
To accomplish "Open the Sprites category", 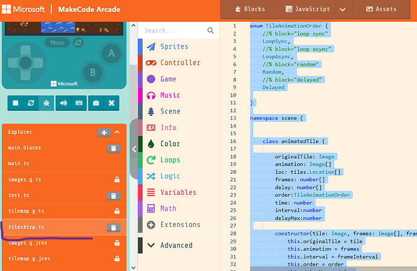I will [x=178, y=46].
